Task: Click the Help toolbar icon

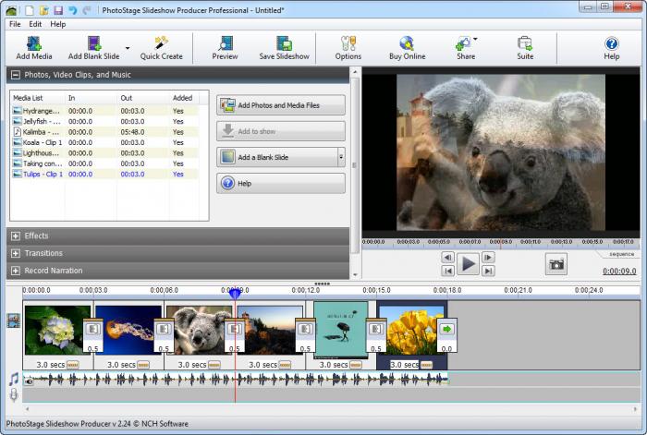Action: pos(612,48)
